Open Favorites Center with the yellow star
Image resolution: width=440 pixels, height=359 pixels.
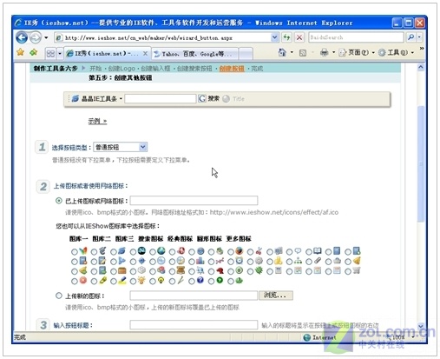pos(21,52)
